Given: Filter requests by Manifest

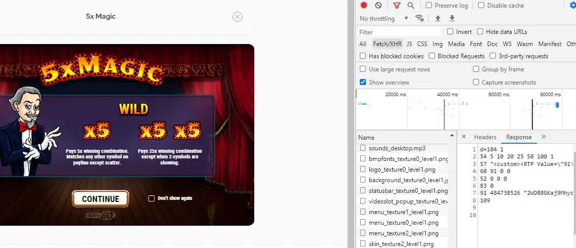Looking at the screenshot, I should point(550,44).
